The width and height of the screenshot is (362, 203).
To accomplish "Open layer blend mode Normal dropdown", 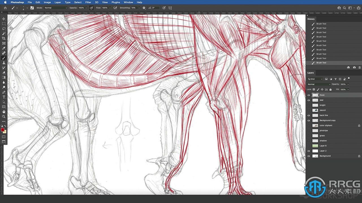I will [x=319, y=84].
